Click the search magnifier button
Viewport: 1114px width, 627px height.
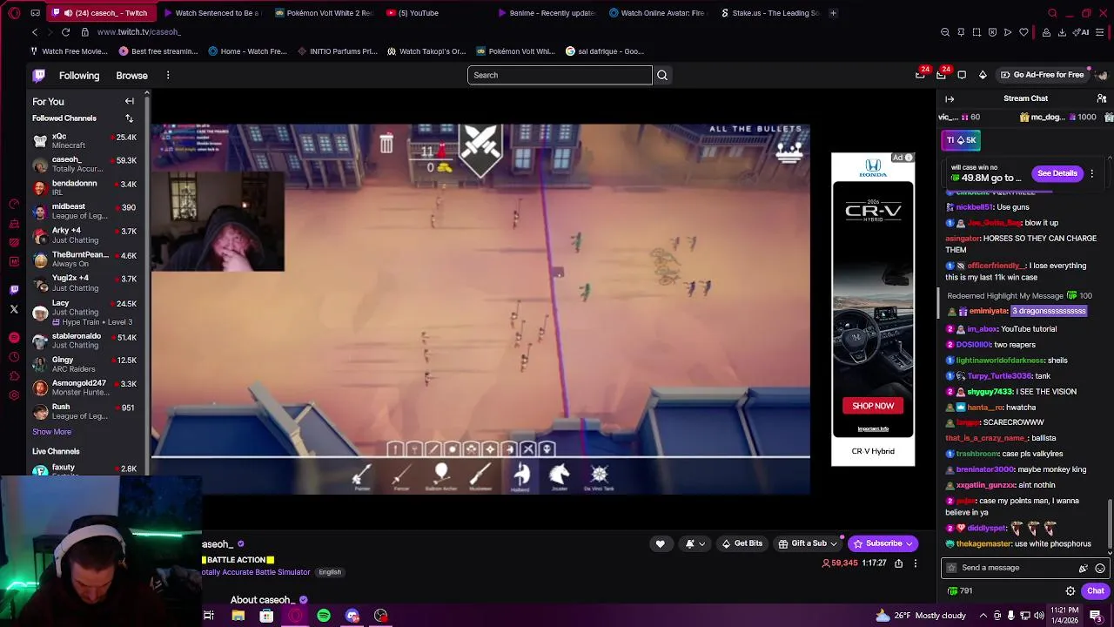(x=662, y=75)
